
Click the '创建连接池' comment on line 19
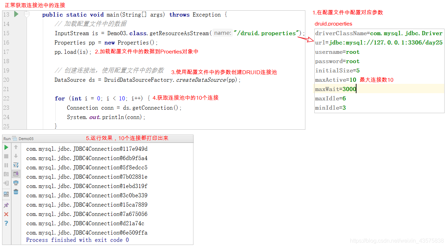pyautogui.click(x=109, y=70)
